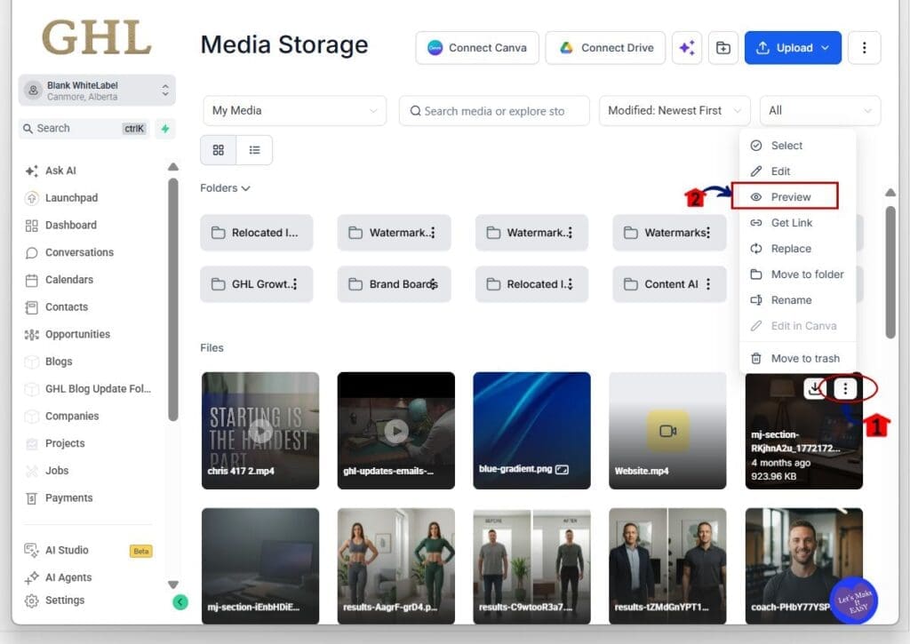Collapse the Folders section
This screenshot has height=644, width=910.
pyautogui.click(x=225, y=188)
